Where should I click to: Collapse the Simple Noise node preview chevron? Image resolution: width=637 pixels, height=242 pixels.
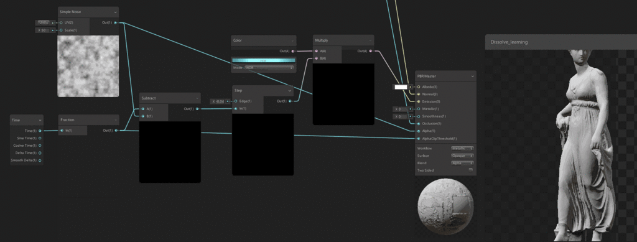tap(115, 12)
